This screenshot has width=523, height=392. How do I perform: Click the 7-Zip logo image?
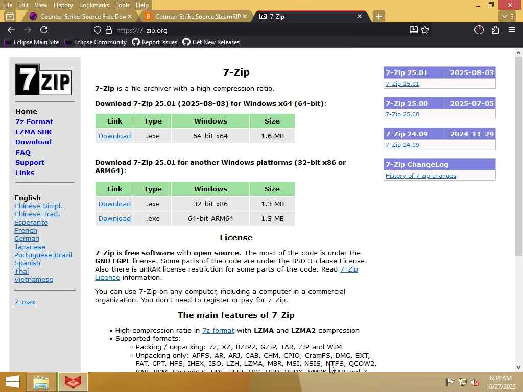[43, 80]
